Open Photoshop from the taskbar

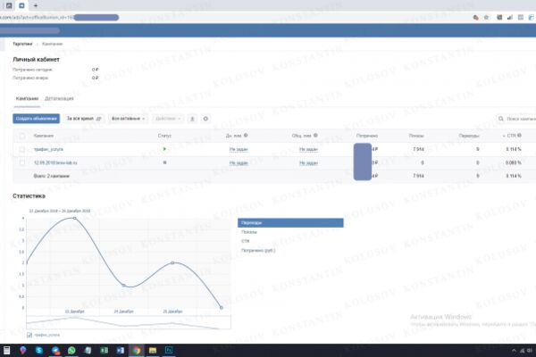click(169, 350)
